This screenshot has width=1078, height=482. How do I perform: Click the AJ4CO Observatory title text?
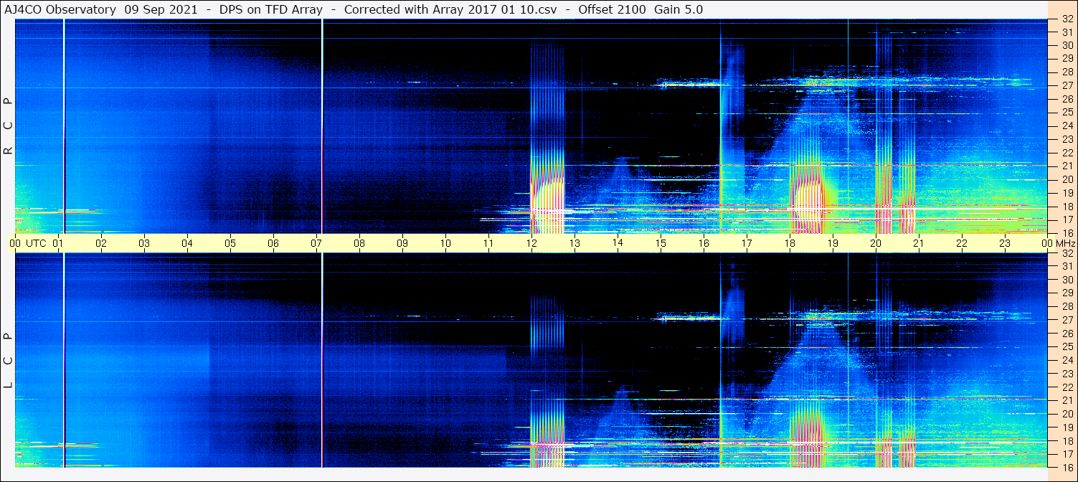pyautogui.click(x=60, y=9)
